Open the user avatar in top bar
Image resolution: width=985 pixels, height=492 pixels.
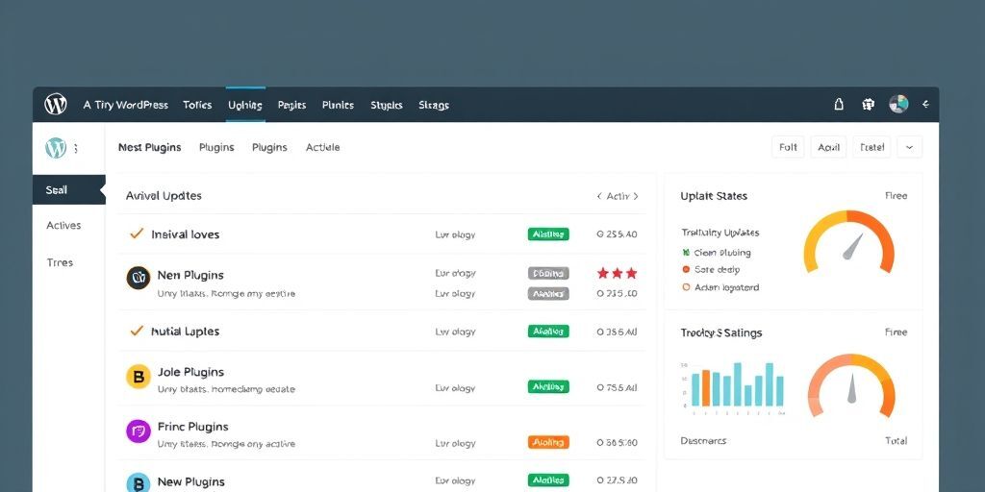click(x=899, y=104)
